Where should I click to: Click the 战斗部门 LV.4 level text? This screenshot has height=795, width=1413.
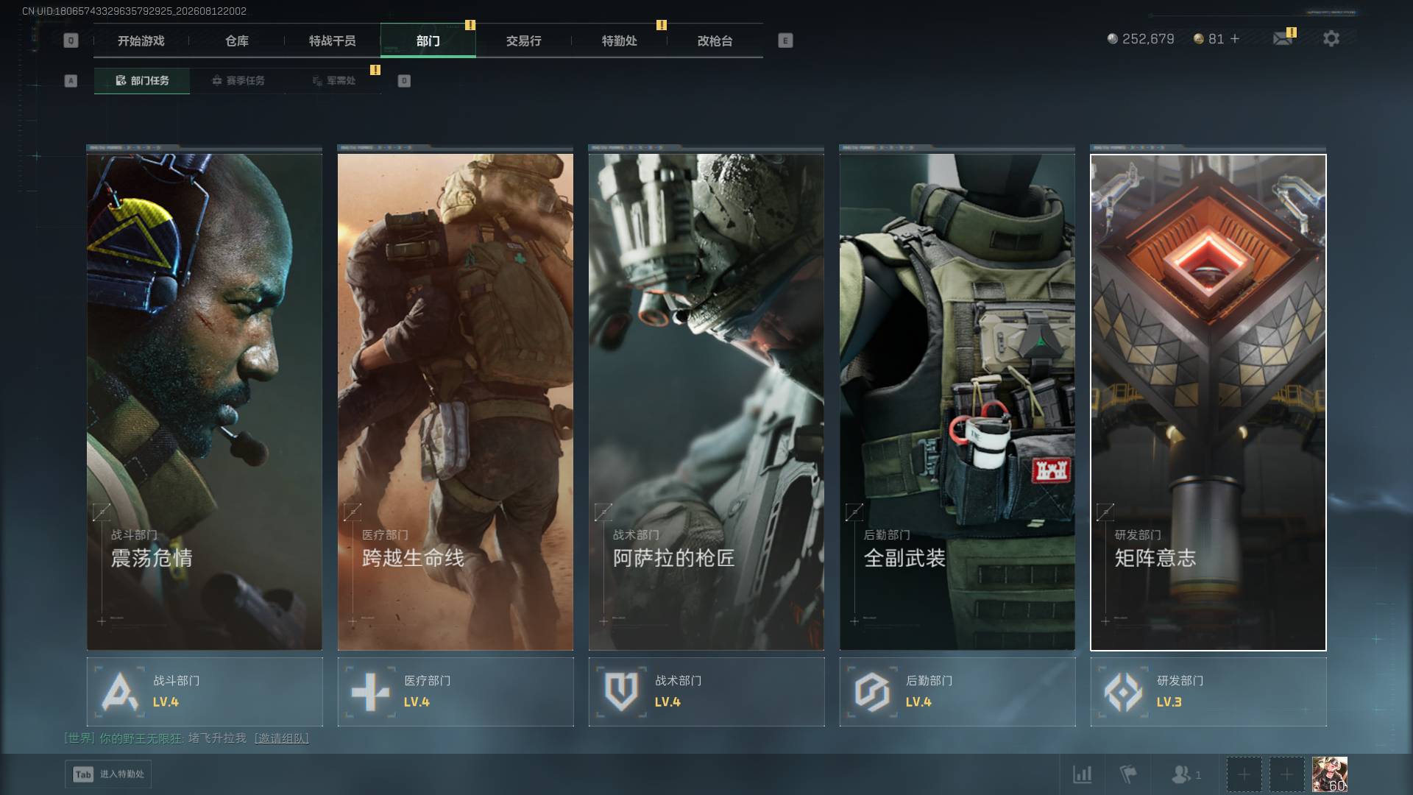[166, 702]
